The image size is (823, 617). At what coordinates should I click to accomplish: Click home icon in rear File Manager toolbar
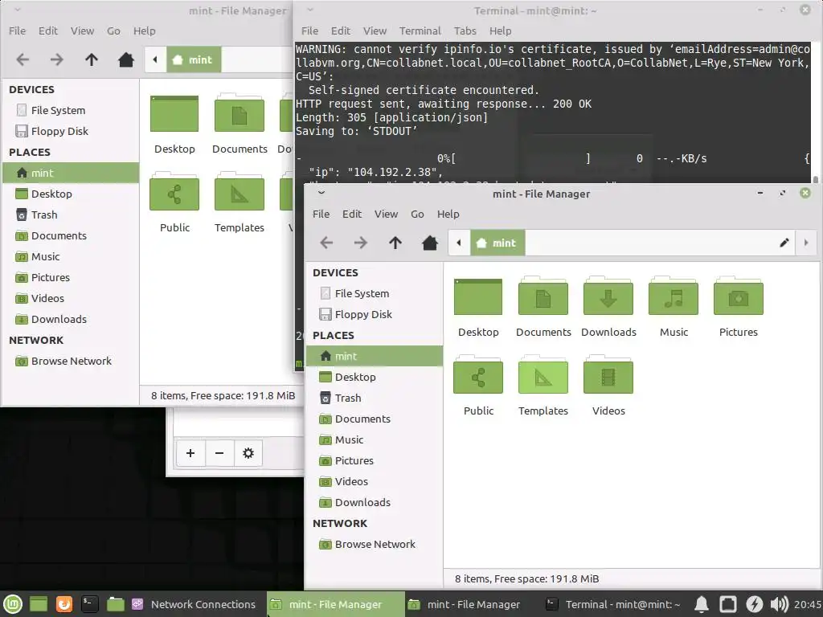[x=126, y=59]
